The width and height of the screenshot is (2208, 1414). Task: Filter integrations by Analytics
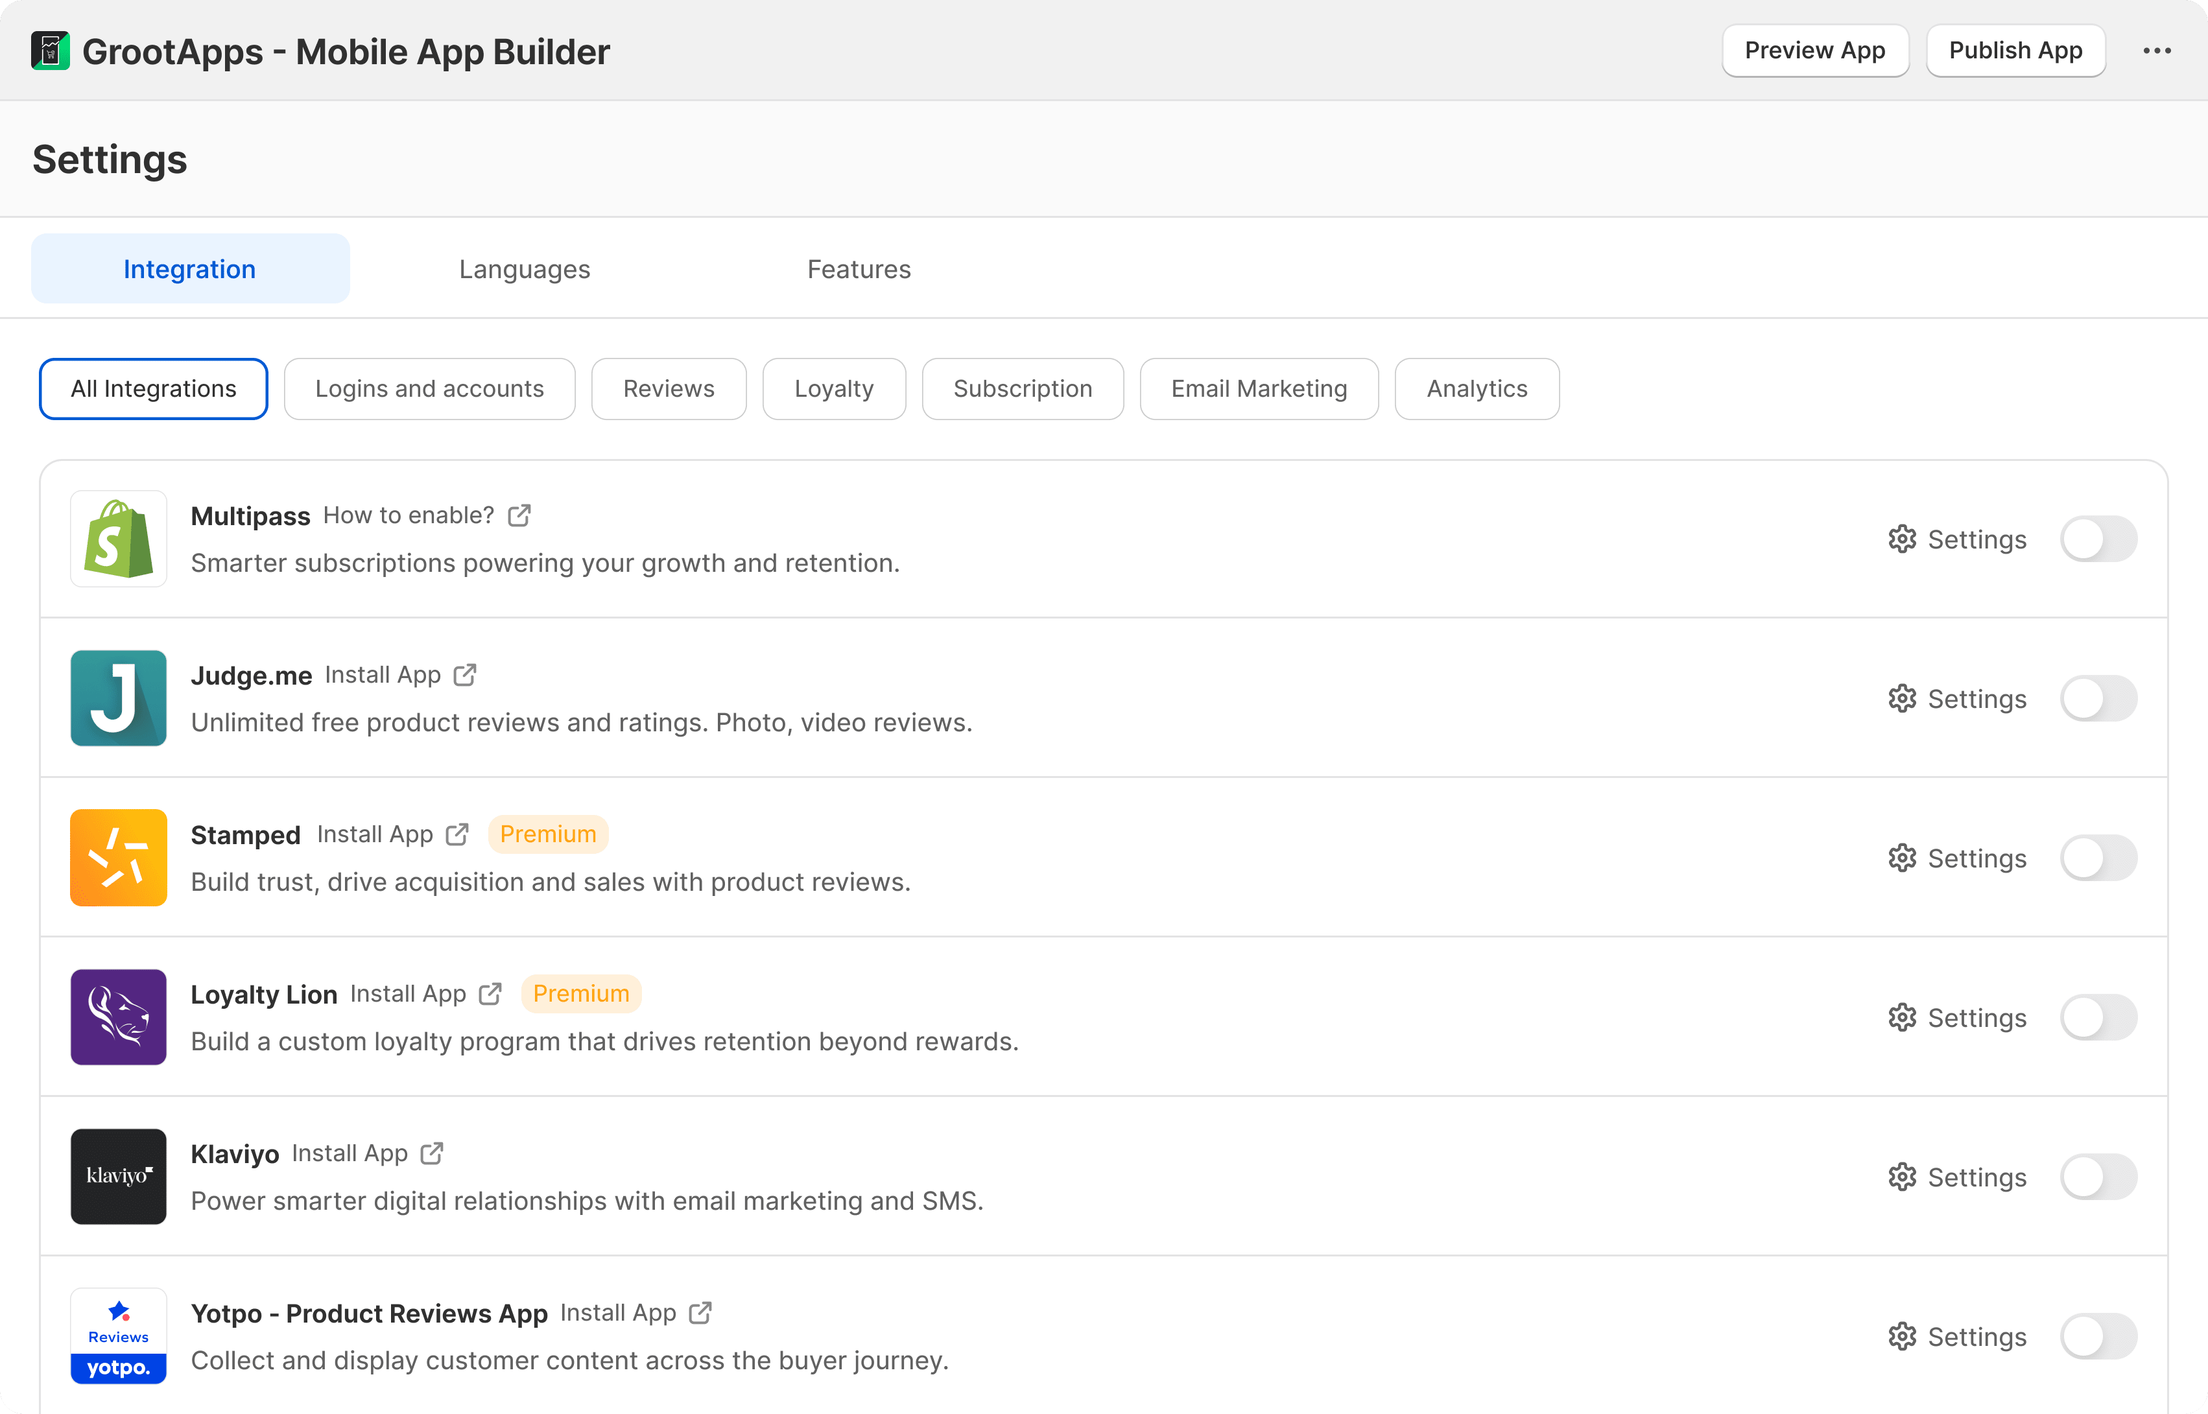click(1477, 388)
